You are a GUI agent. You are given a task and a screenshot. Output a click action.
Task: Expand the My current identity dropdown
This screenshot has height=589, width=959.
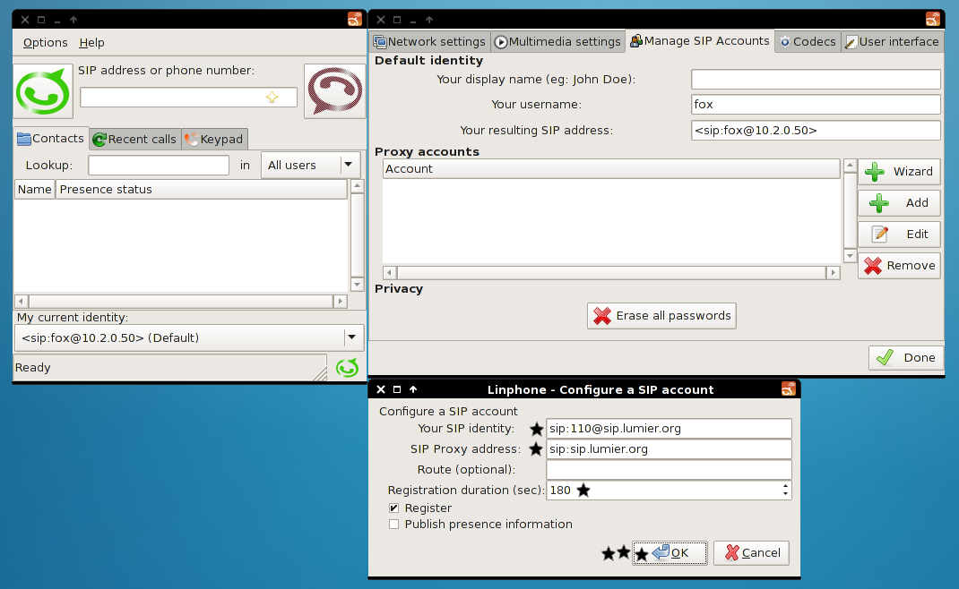pos(353,337)
